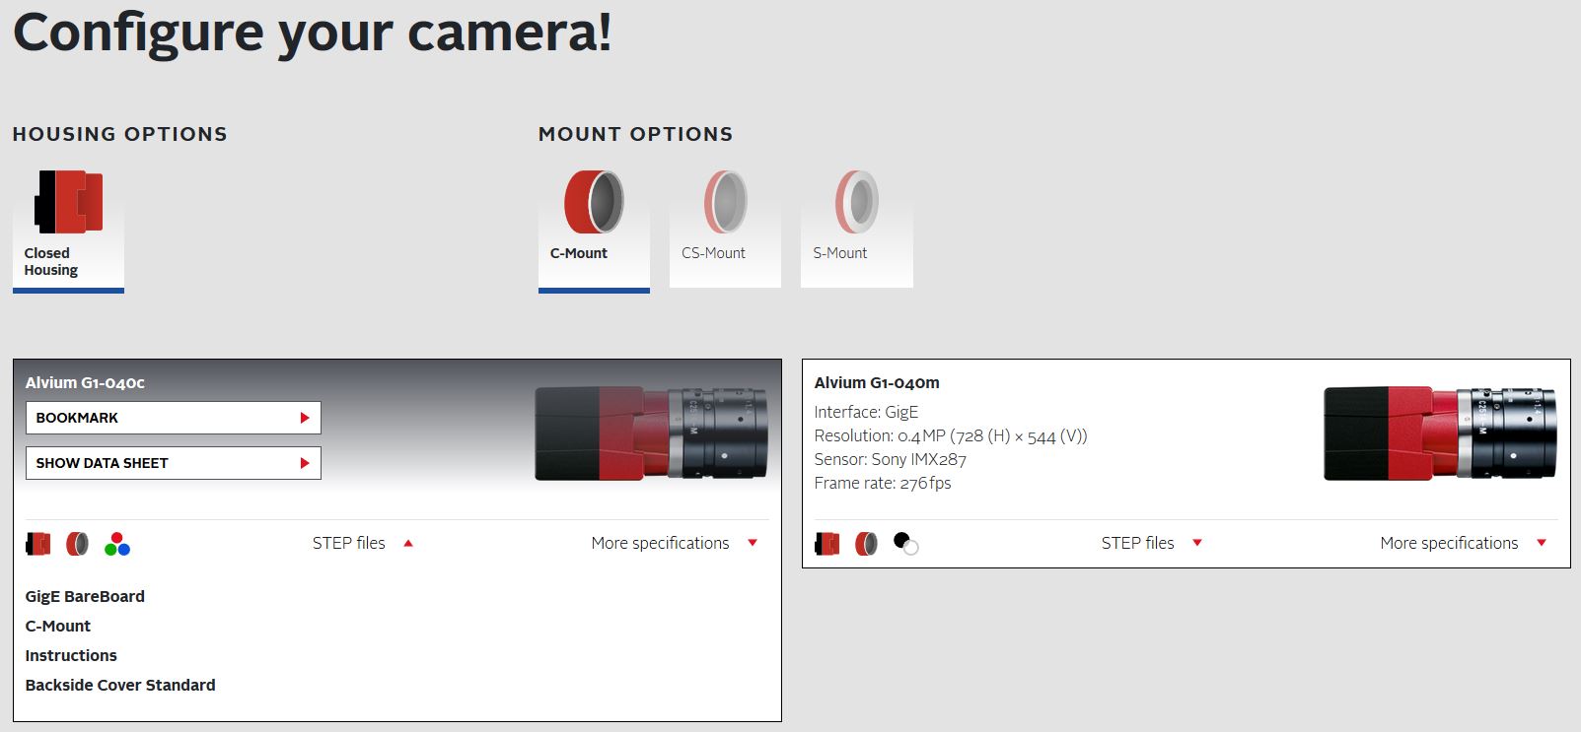Click the BOOKMARK button

point(174,418)
